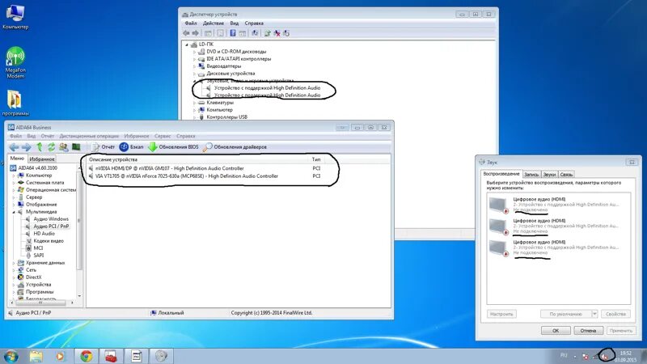Open the Отчёт report tool in AIDA64
Screen dimensions: 647x364
(x=104, y=147)
